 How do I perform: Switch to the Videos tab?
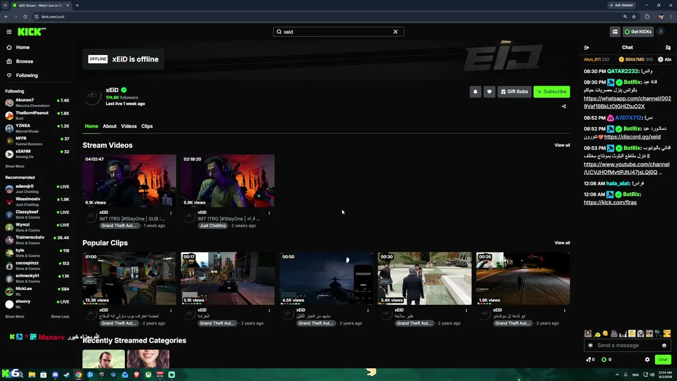coord(129,126)
